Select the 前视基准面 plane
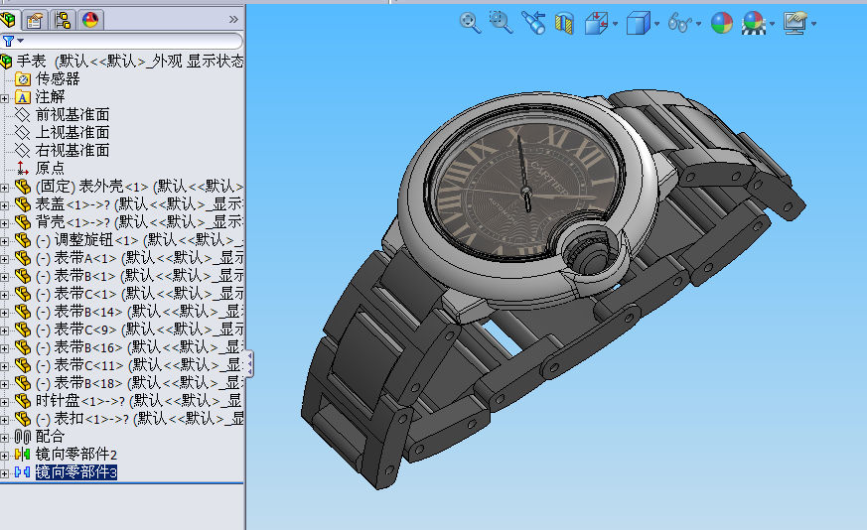This screenshot has height=530, width=867. pyautogui.click(x=72, y=114)
